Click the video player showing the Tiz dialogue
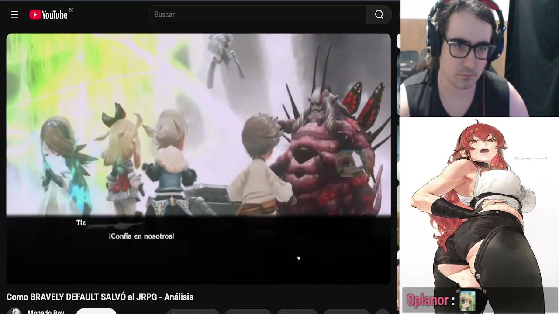 (199, 159)
